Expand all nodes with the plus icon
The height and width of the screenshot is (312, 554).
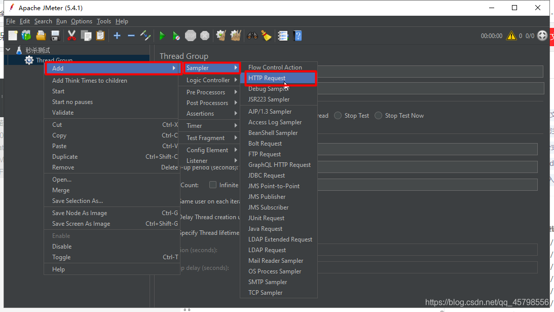click(117, 36)
